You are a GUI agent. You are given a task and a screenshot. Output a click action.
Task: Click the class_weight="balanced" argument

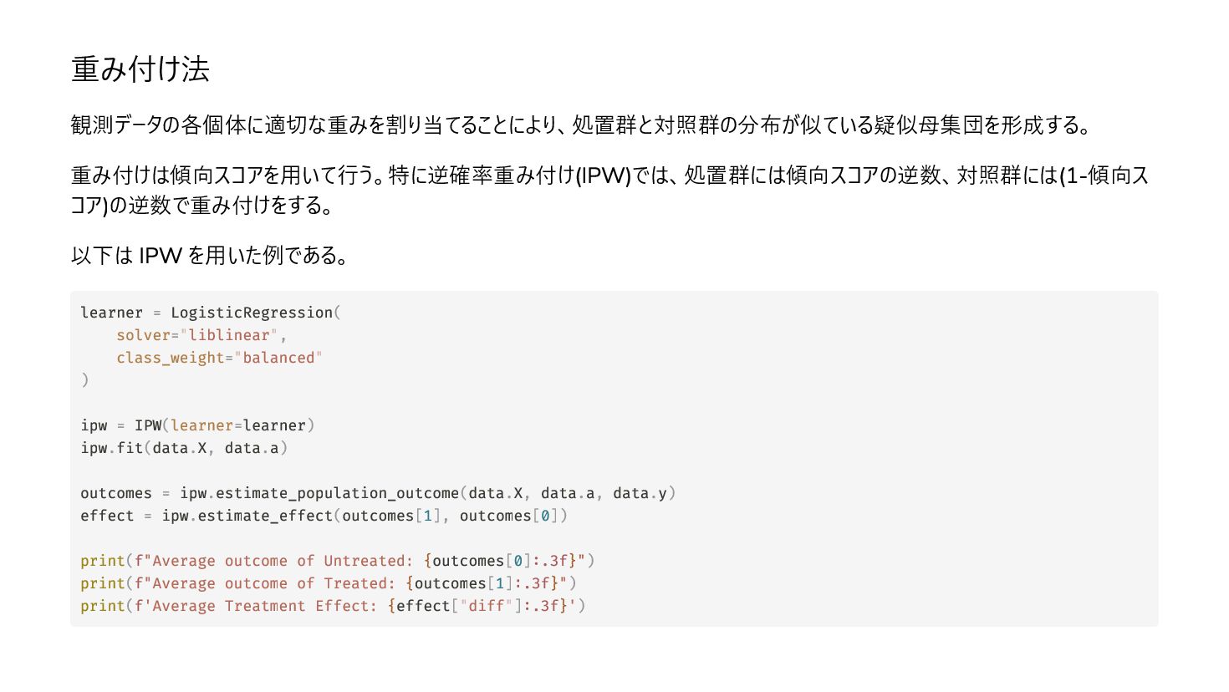click(x=219, y=358)
